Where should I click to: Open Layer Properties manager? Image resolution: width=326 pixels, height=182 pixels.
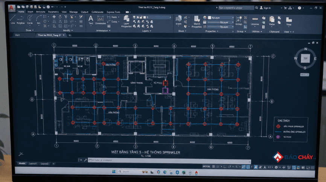click(126, 21)
